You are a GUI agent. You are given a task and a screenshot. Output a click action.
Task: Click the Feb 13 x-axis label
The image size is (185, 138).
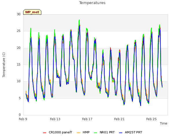pyautogui.click(x=55, y=119)
